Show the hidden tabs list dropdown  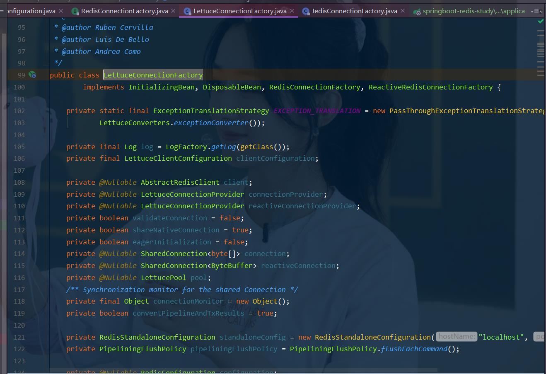[x=536, y=12]
